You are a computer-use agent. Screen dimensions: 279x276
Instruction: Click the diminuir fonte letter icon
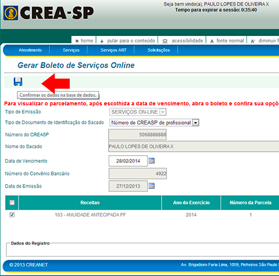click(x=253, y=41)
